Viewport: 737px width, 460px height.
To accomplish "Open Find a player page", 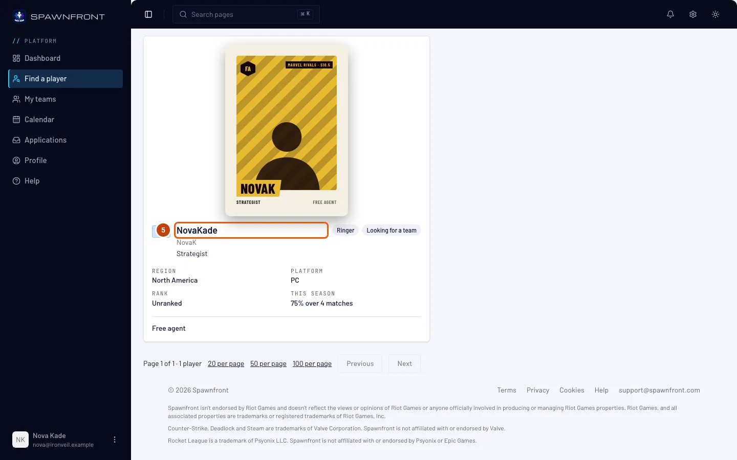I will (66, 79).
